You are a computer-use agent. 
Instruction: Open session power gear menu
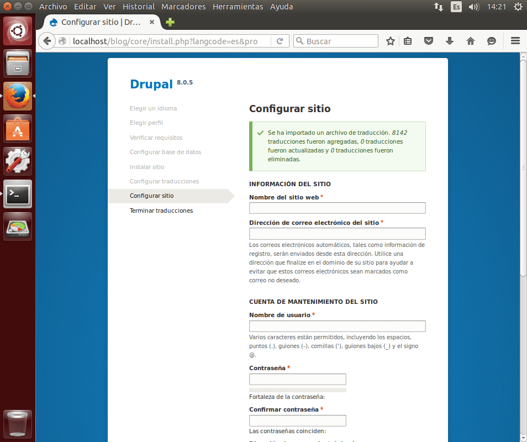click(518, 7)
